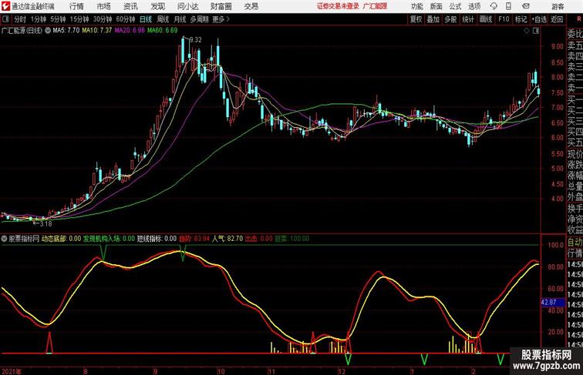Switch to the 分时 period tab
This screenshot has width=583, height=375.
tap(20, 19)
